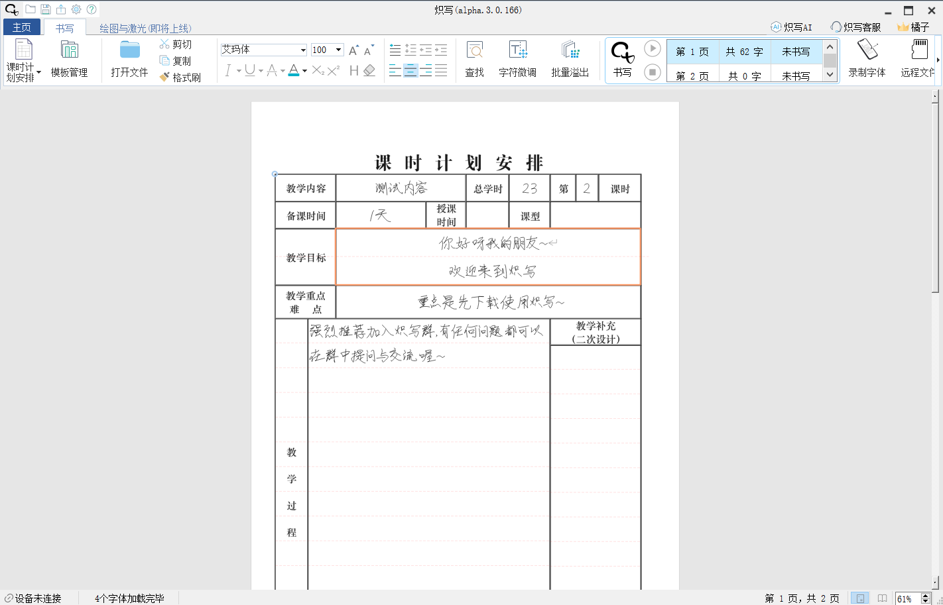The height and width of the screenshot is (605, 943).
Task: Click the 欢迎来到炽写 handwriting line
Action: click(x=492, y=270)
